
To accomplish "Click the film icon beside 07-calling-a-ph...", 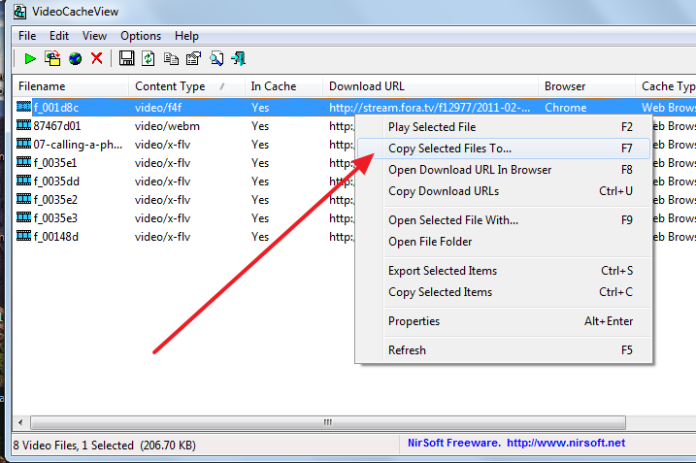I will click(24, 144).
